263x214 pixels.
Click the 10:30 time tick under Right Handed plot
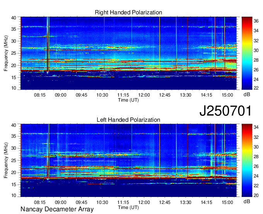click(102, 95)
